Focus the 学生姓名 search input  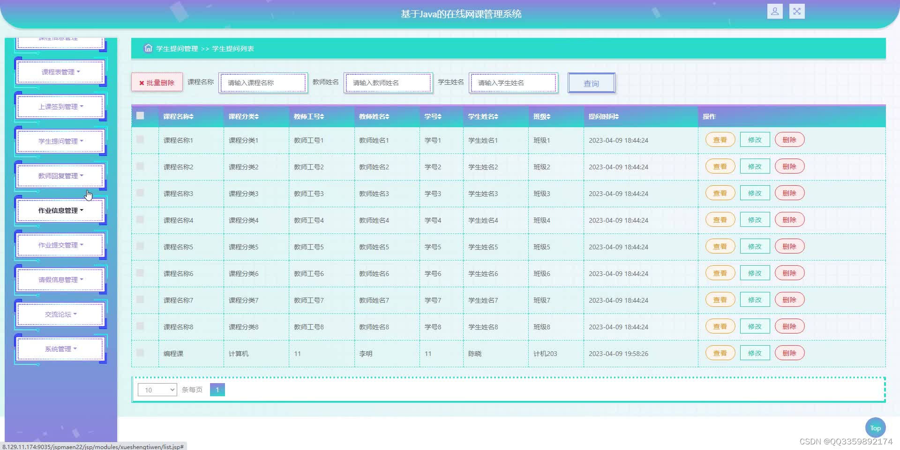click(x=513, y=83)
